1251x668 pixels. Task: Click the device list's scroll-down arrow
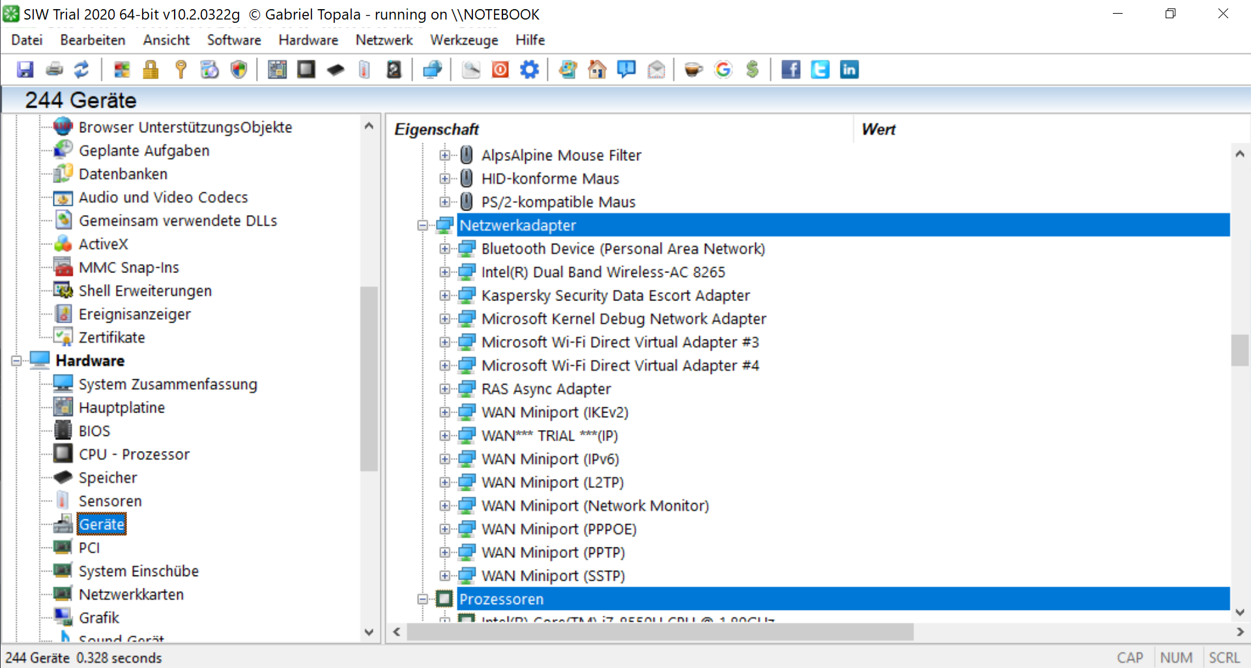point(1240,613)
